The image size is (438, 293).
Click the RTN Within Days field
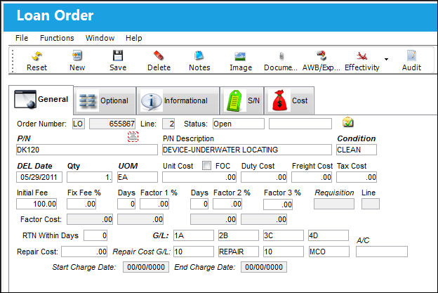(95, 235)
